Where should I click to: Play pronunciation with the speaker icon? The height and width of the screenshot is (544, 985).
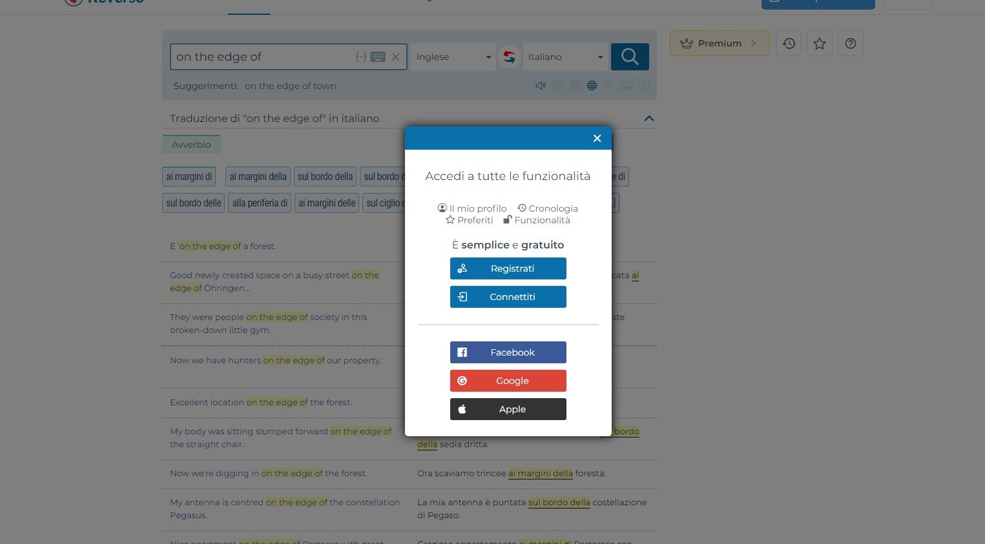(x=541, y=85)
